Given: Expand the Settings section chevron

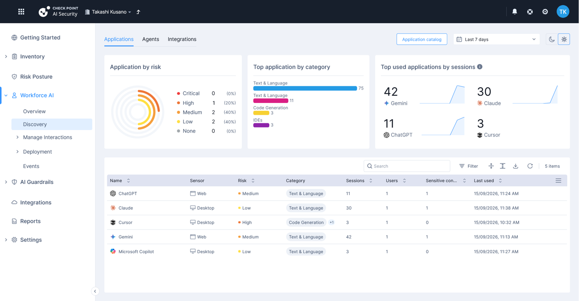Looking at the screenshot, I should click(6, 240).
